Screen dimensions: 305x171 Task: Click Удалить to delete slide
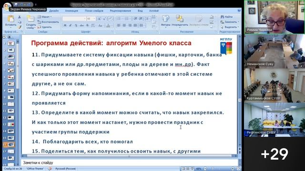pyautogui.click(x=44, y=27)
